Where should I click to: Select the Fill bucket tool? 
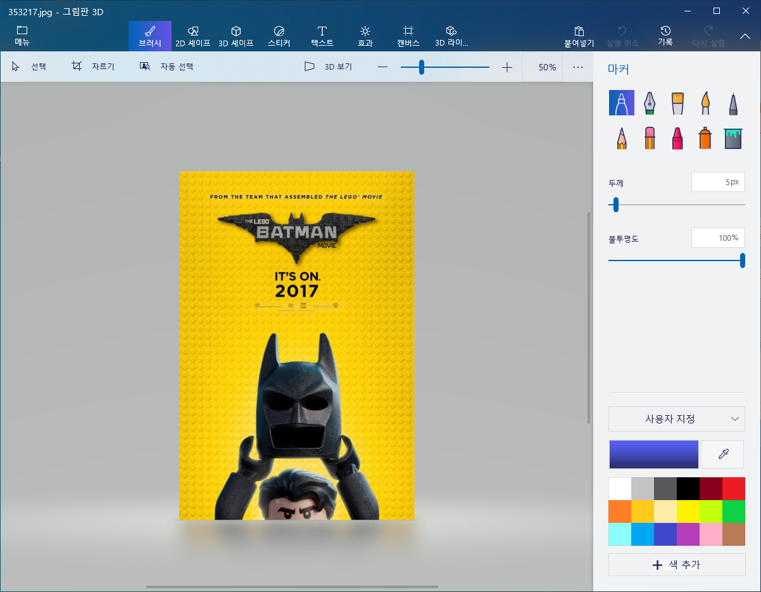[x=733, y=138]
